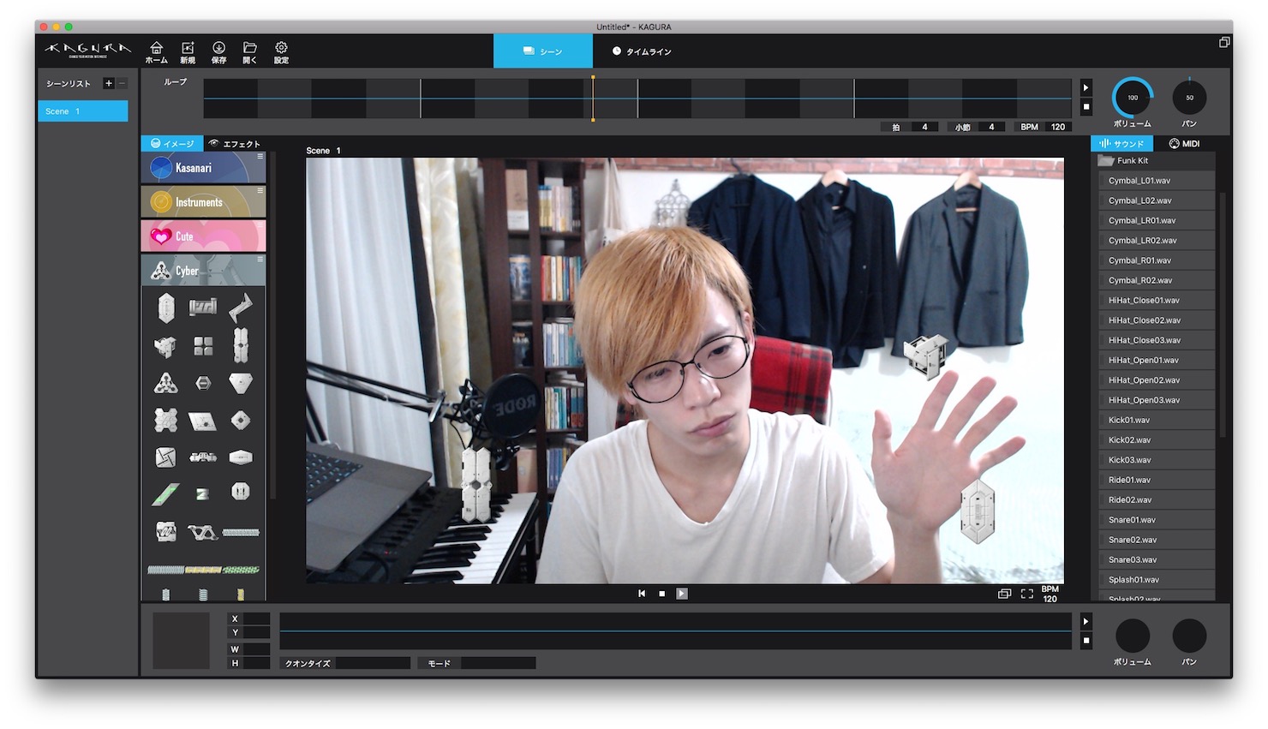Play the bottom object track
The height and width of the screenshot is (729, 1268).
click(x=1086, y=621)
